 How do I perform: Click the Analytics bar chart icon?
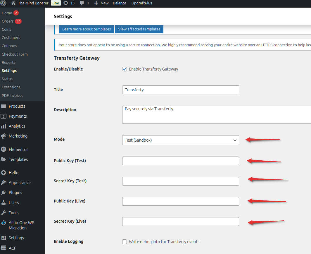[4, 126]
